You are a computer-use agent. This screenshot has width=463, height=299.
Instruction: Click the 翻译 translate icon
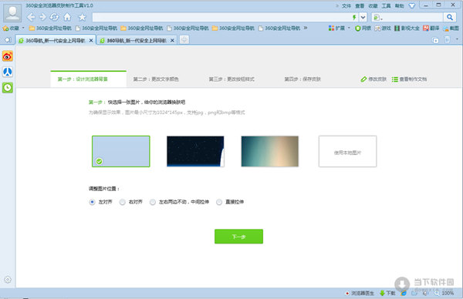click(431, 28)
